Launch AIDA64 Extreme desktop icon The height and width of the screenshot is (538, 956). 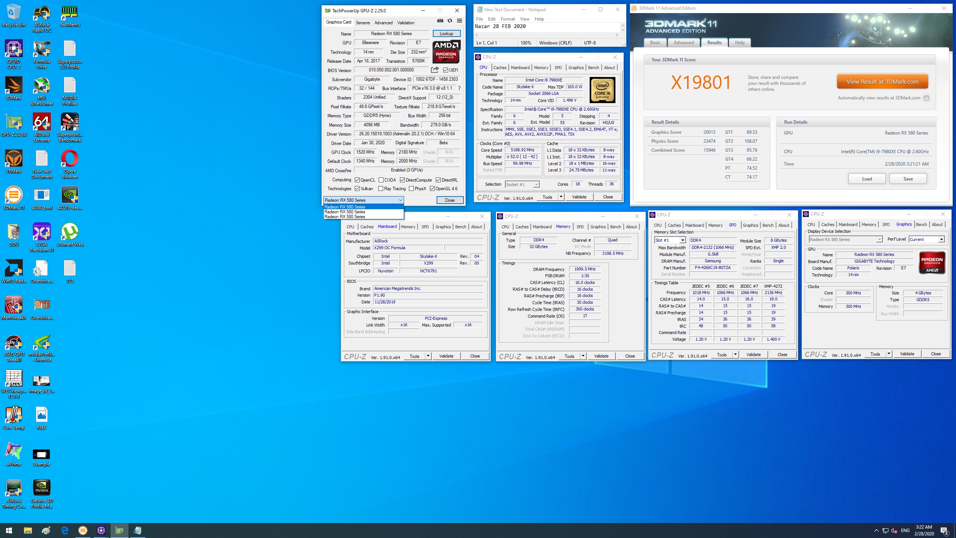click(x=42, y=128)
